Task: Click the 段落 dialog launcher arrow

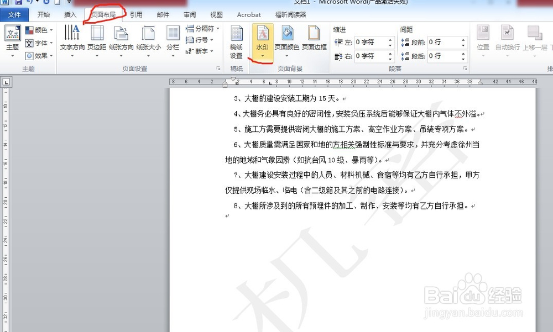Action: tap(466, 68)
